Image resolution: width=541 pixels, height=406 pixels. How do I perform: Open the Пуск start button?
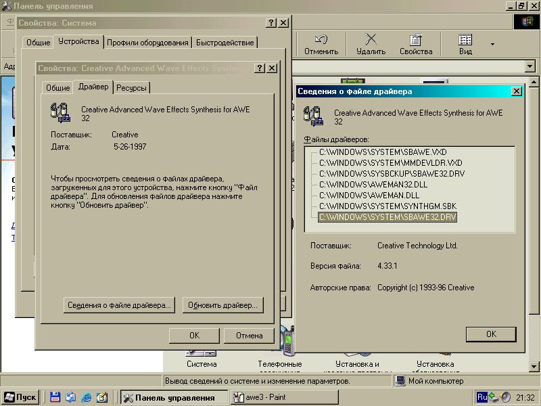20,397
